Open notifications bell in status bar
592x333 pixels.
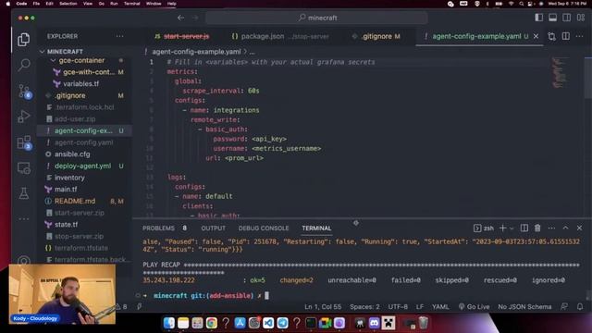tap(580, 306)
